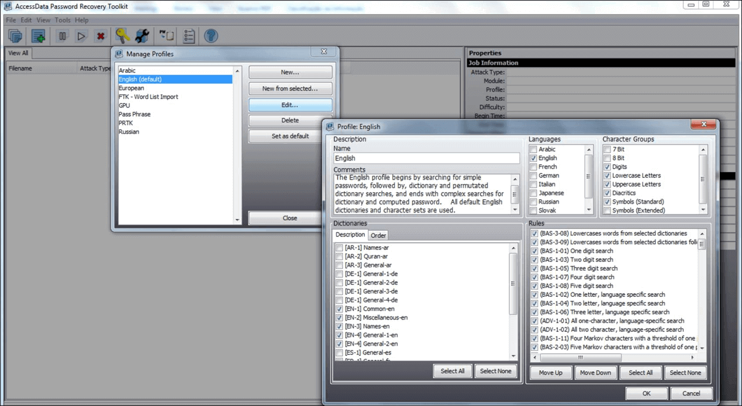Switch to the Order tab in Dictionaries
742x406 pixels.
point(378,235)
